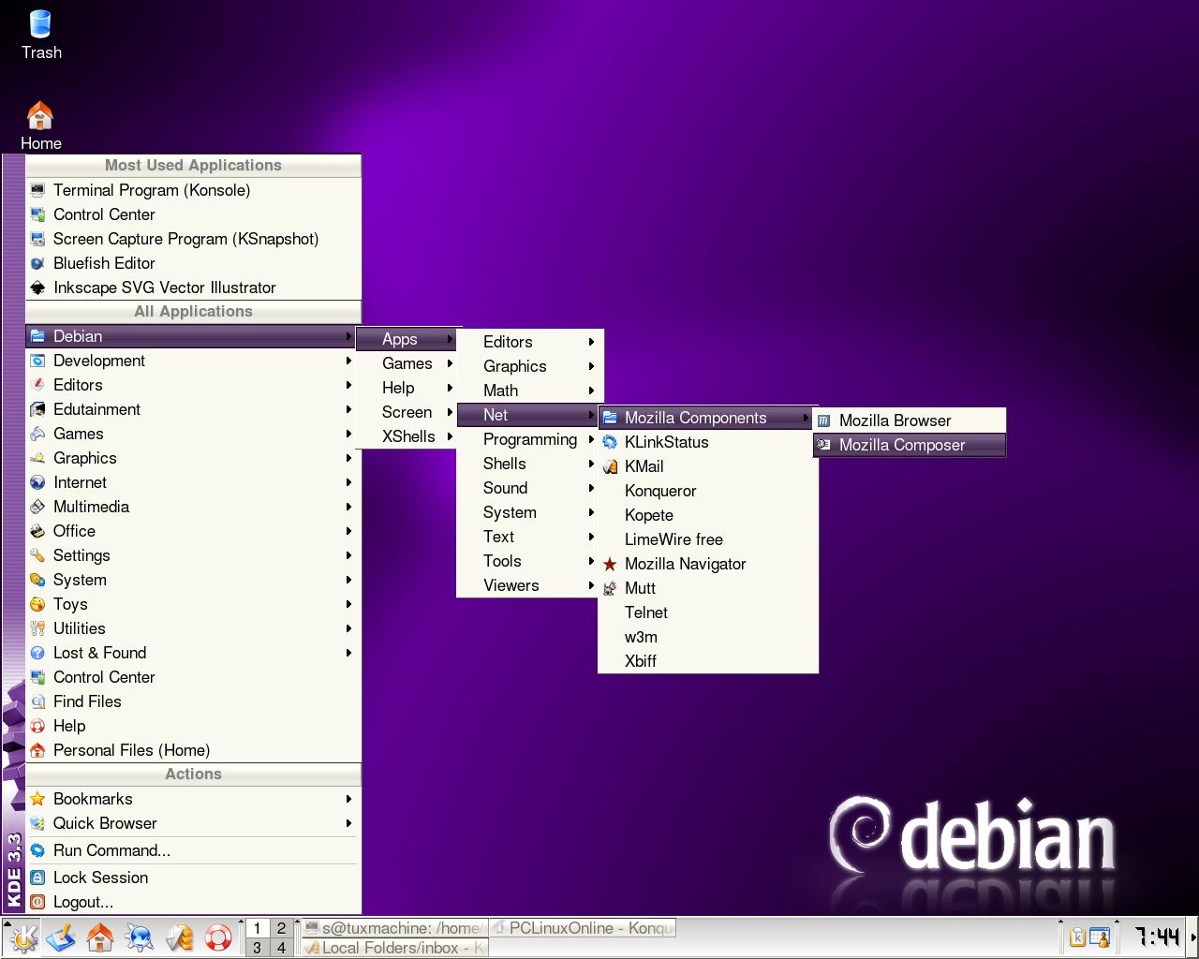Launch the help lifesaver panel icon

click(x=217, y=937)
